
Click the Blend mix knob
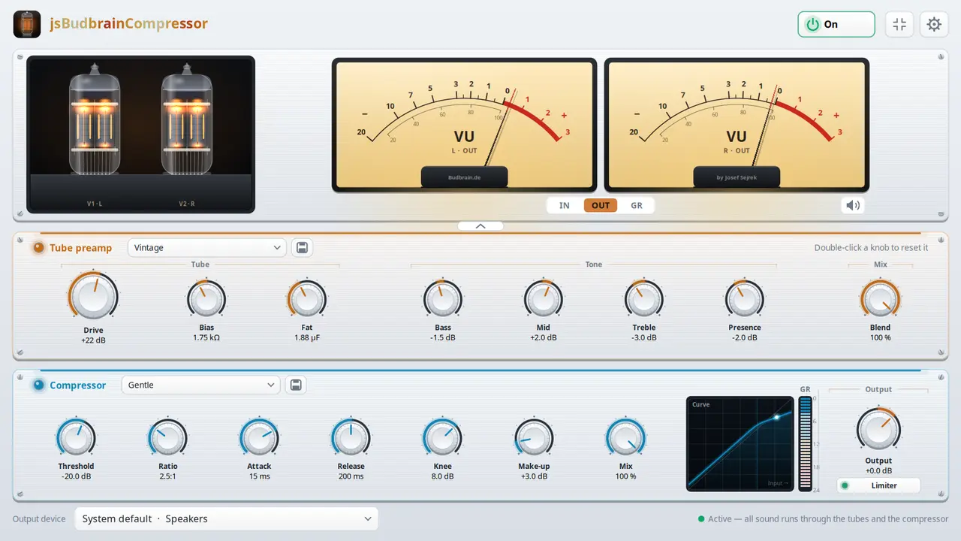[x=880, y=299]
